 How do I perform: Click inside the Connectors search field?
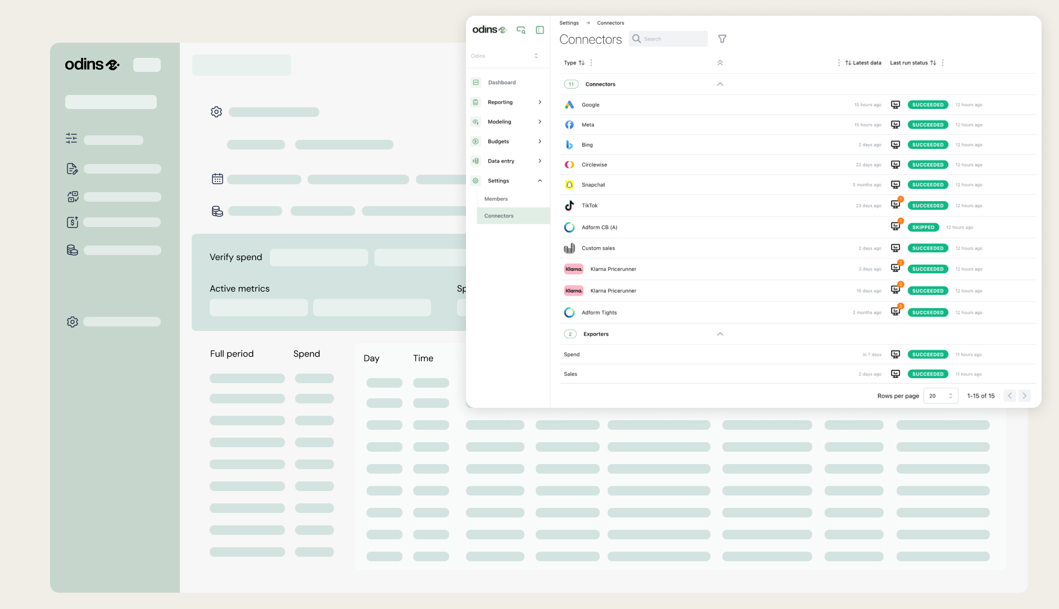tap(669, 39)
